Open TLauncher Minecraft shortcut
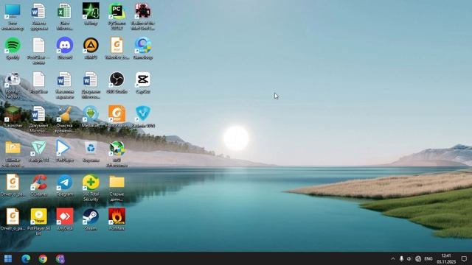 click(13, 117)
